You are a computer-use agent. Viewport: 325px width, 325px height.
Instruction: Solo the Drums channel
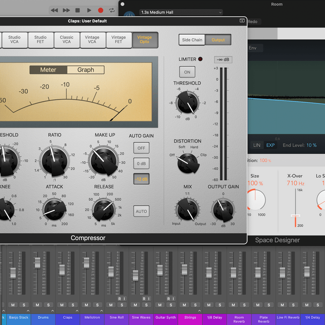pos(48,305)
